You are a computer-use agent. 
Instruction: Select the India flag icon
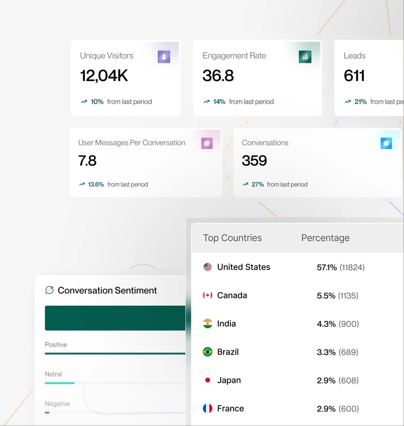(207, 323)
